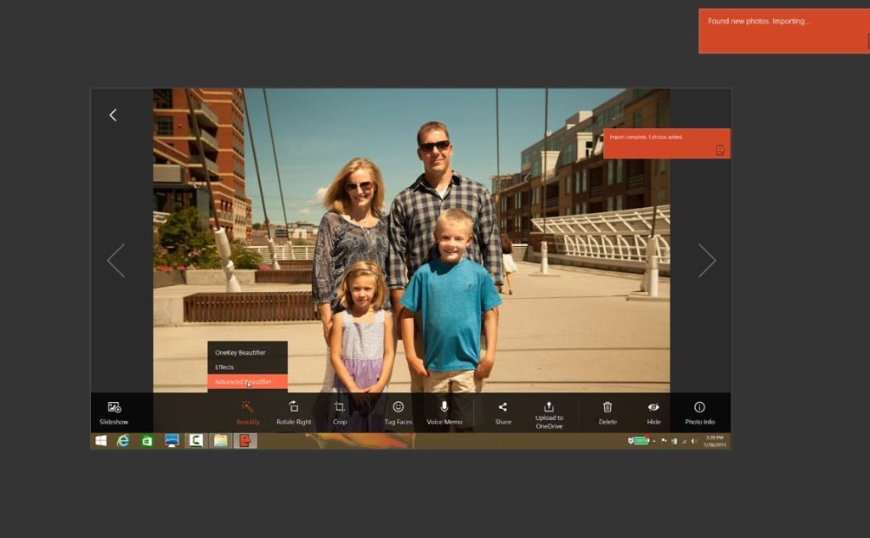Pick Advanced Beautifier menu option
The image size is (870, 538).
pyautogui.click(x=244, y=382)
